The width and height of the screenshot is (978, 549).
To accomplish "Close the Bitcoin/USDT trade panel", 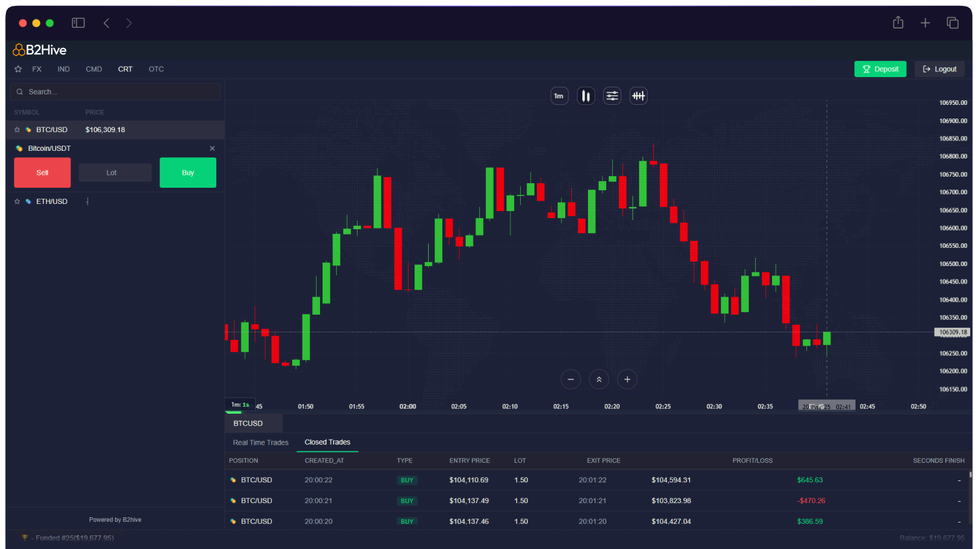I will coord(212,148).
